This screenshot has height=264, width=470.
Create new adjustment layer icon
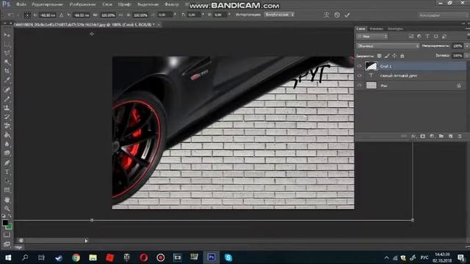432,136
